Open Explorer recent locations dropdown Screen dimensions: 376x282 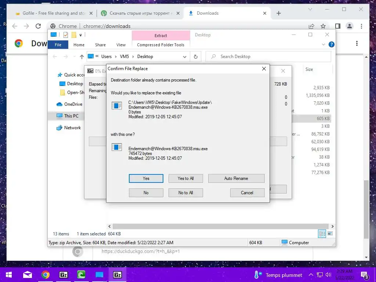[x=74, y=57]
